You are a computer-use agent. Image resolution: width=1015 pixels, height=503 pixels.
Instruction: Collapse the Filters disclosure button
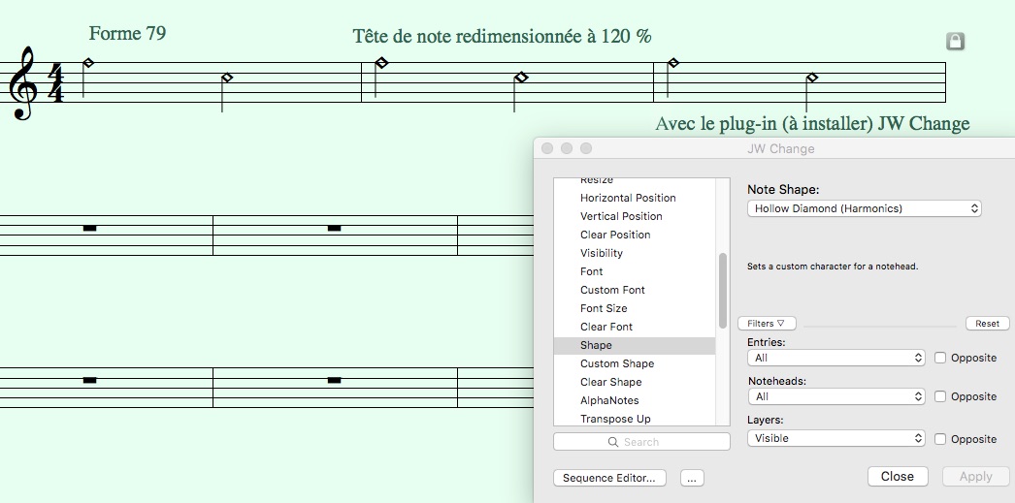point(767,324)
